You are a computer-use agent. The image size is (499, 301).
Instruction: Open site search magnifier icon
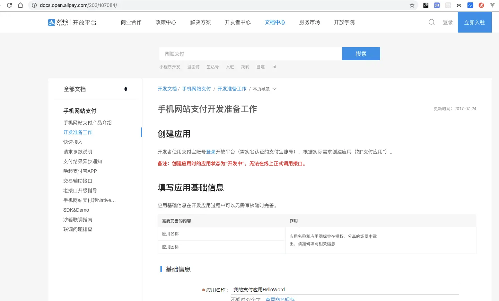click(x=432, y=22)
